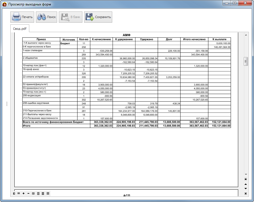Click the value 146,491,564.00
This screenshot has height=202, width=254.
tap(222, 47)
